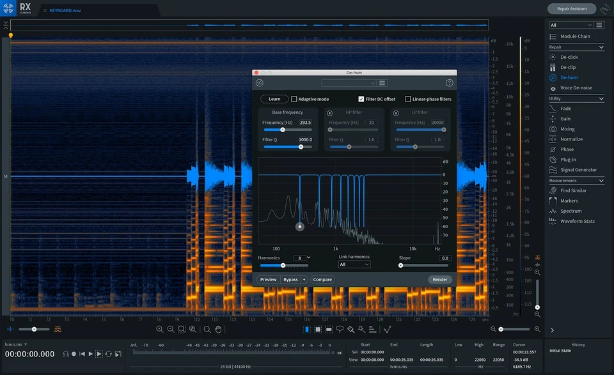Viewport: 614px width, 375px height.
Task: Uncheck Filter DC offset
Action: [360, 98]
